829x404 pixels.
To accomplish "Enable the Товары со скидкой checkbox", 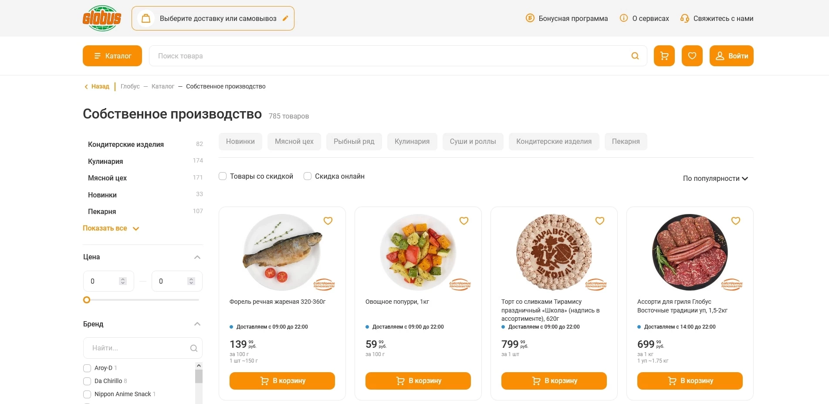I will tap(223, 176).
